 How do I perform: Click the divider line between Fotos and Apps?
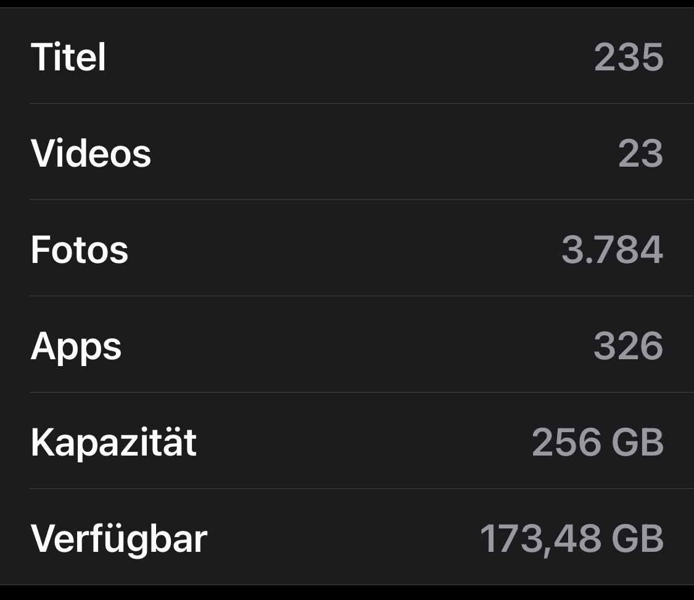[361, 296]
